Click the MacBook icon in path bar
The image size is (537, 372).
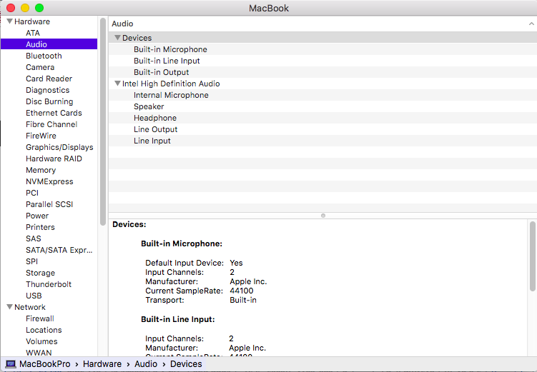(11, 364)
